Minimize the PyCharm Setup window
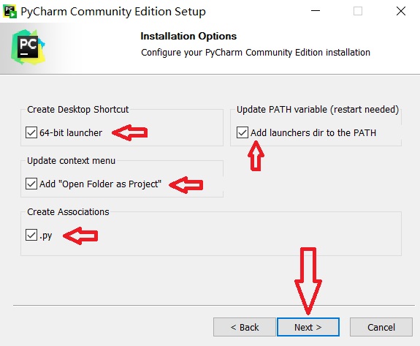Screen dimensions: 420x346 [x=316, y=11]
